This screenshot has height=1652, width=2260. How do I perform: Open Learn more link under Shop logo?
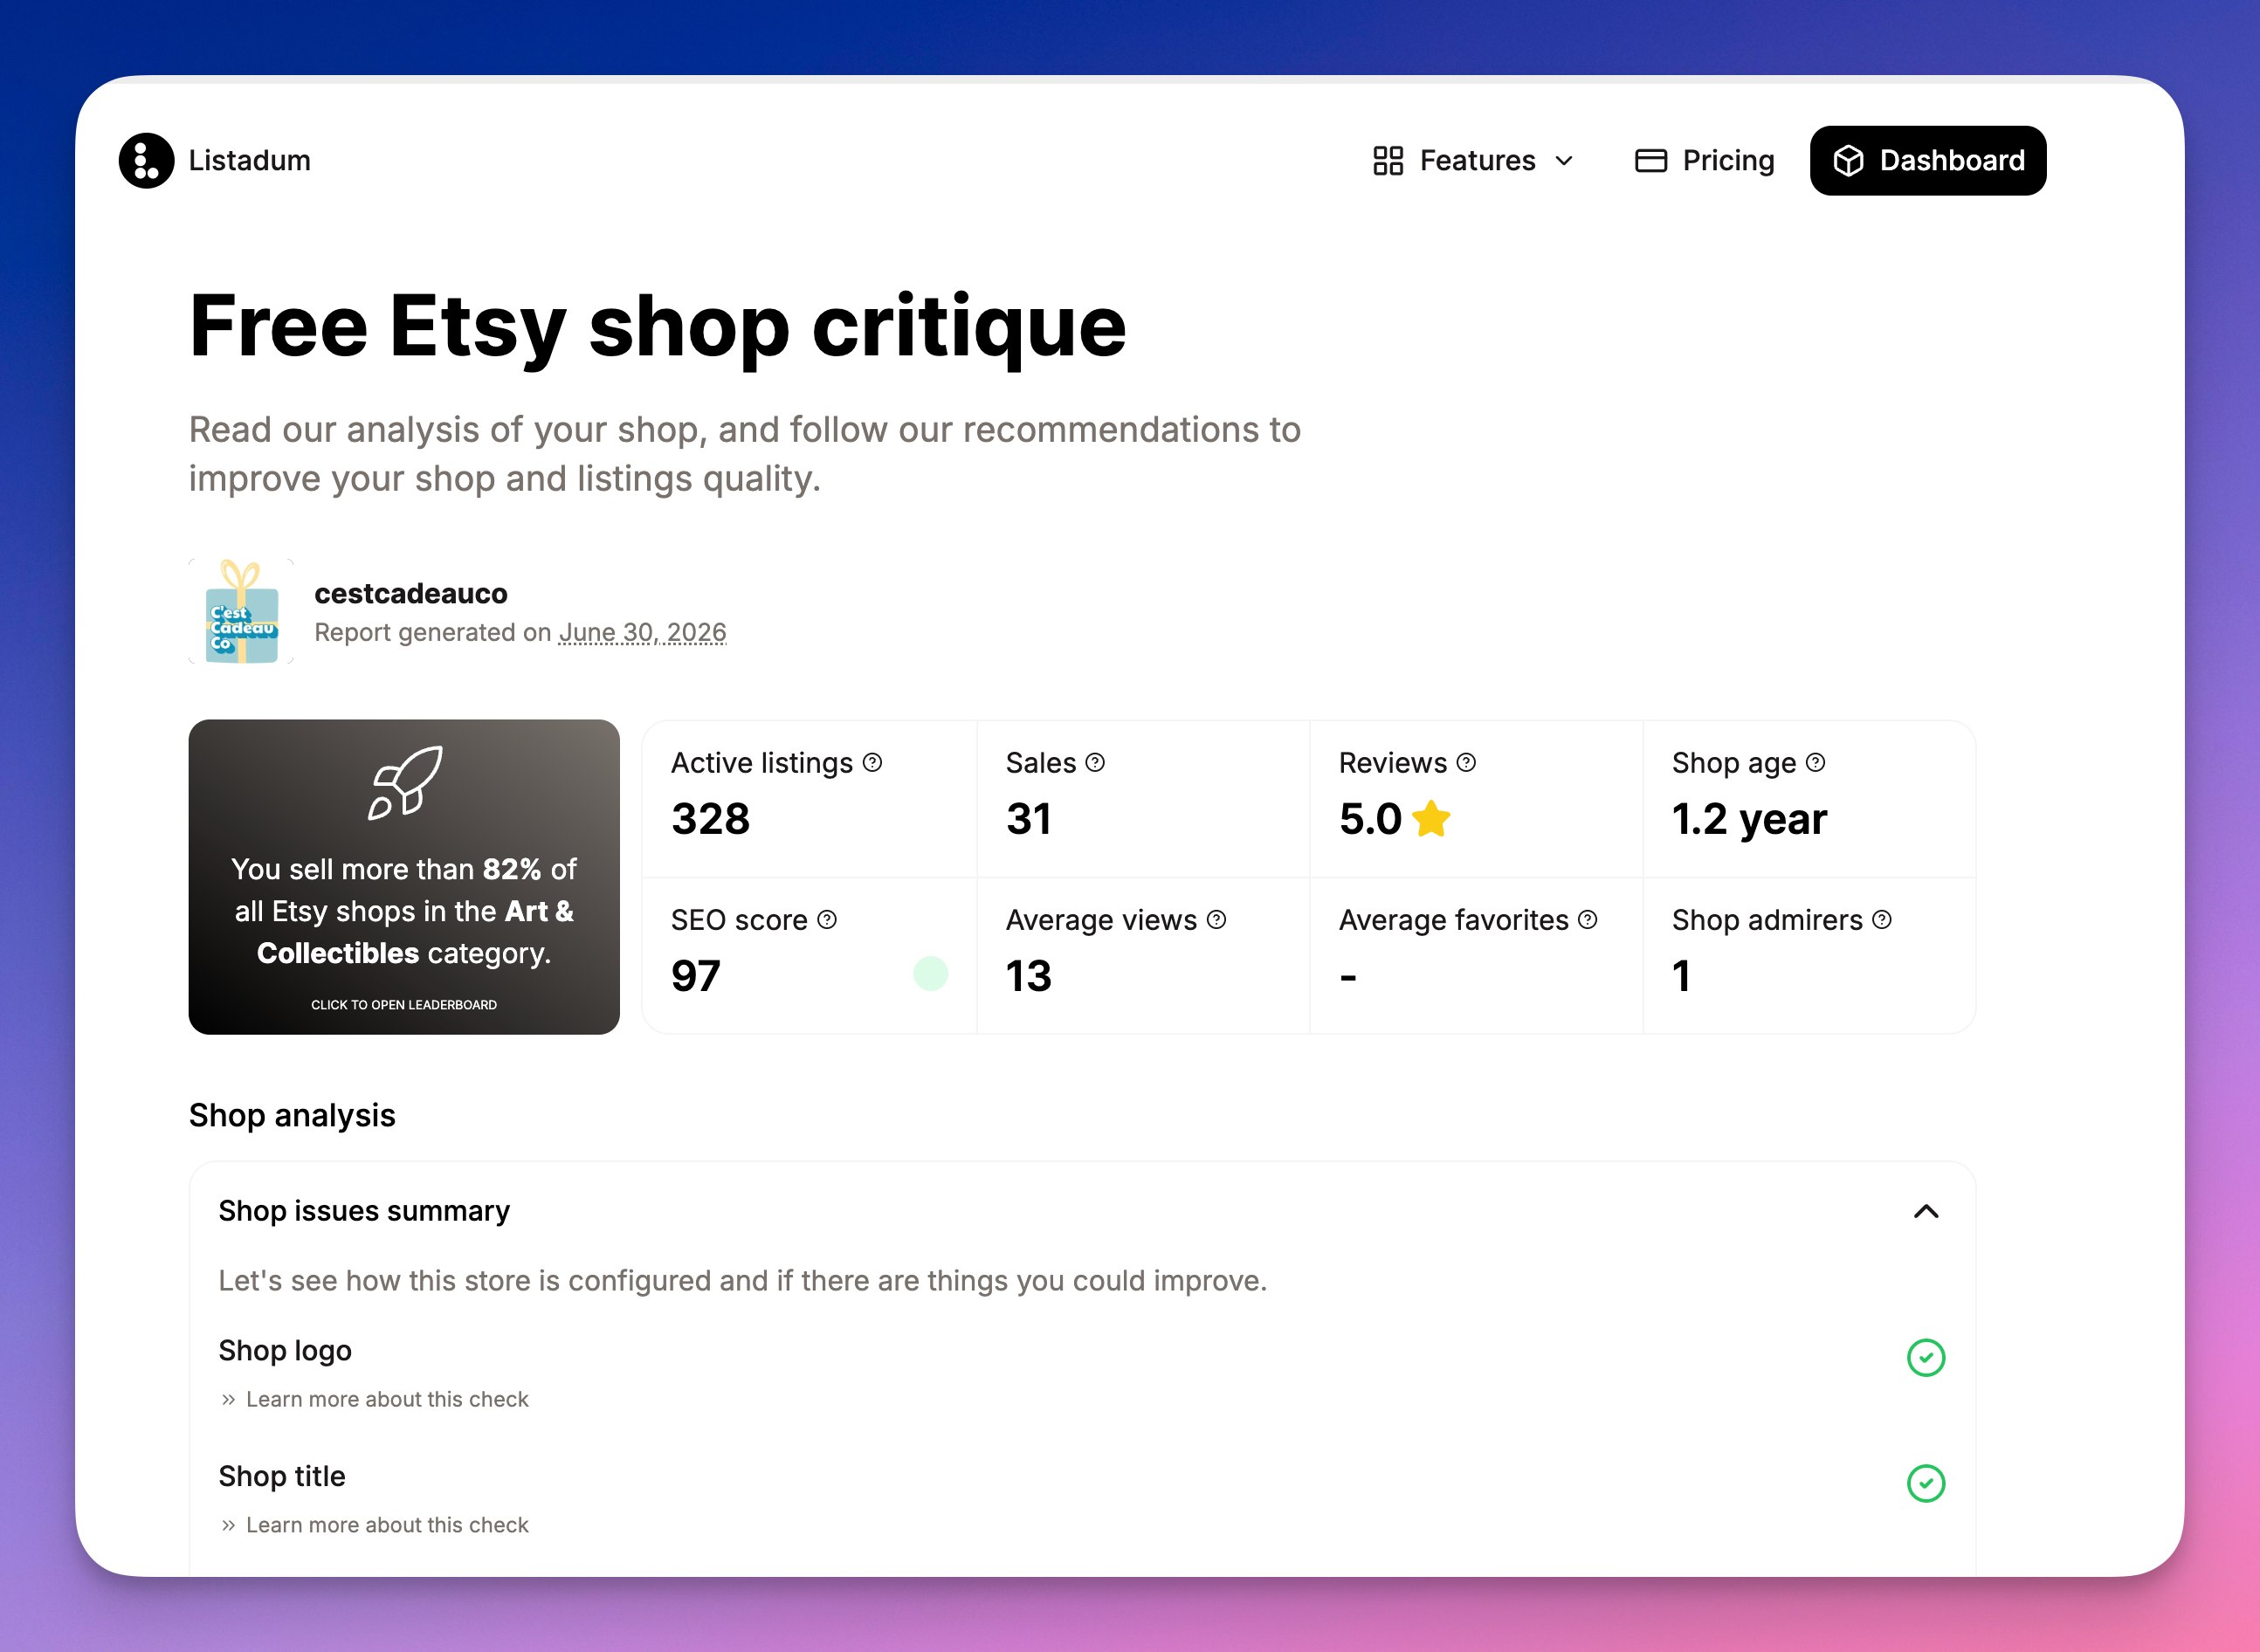(x=387, y=1399)
